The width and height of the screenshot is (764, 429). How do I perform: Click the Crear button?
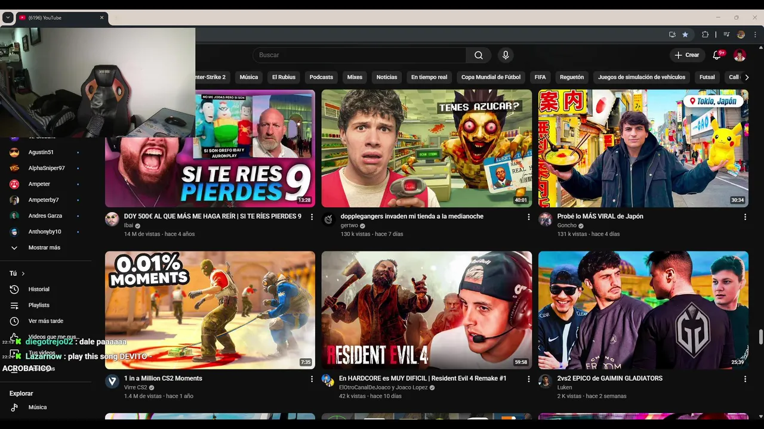686,55
